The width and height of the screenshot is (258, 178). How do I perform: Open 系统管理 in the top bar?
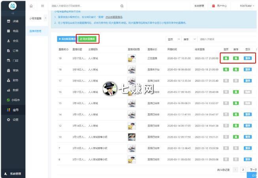tap(199, 6)
